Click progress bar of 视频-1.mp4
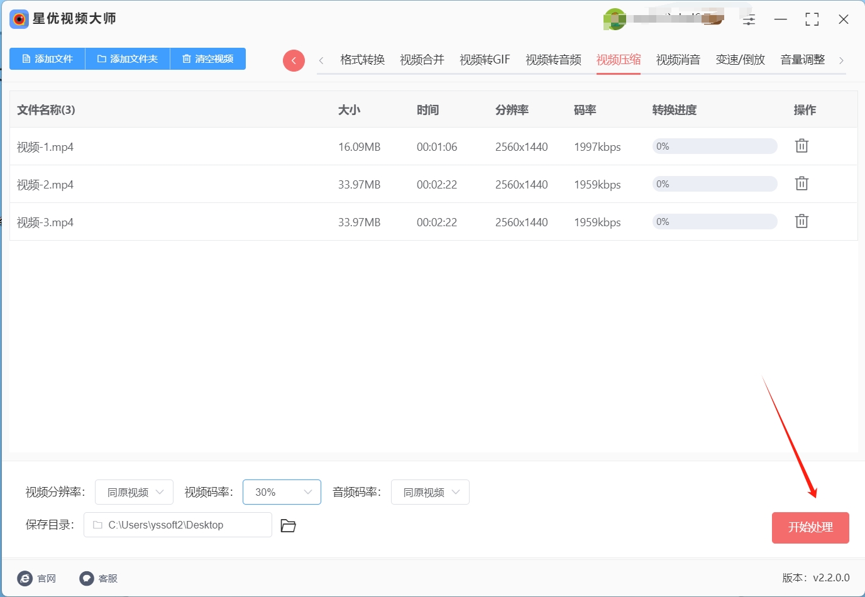This screenshot has width=865, height=597. click(715, 146)
